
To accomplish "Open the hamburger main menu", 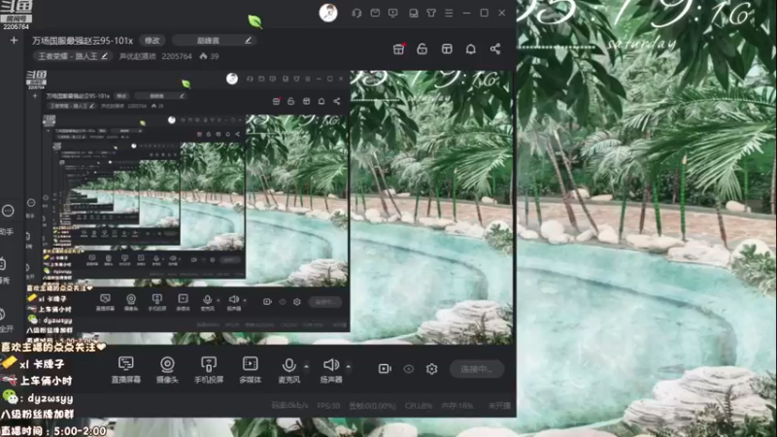I will point(449,13).
